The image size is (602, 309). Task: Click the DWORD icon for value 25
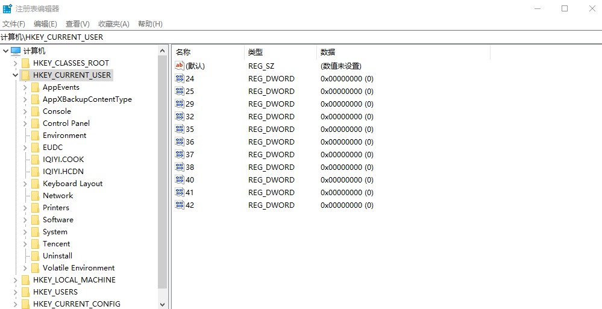coord(180,92)
